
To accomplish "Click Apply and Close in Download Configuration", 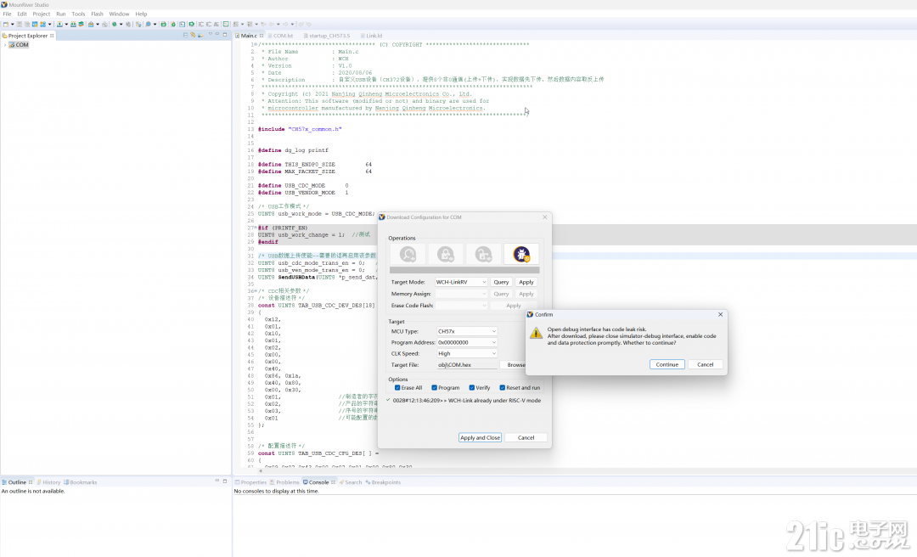I will point(480,437).
